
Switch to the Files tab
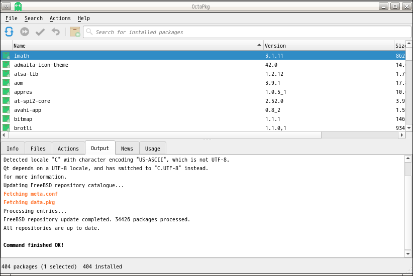point(38,149)
